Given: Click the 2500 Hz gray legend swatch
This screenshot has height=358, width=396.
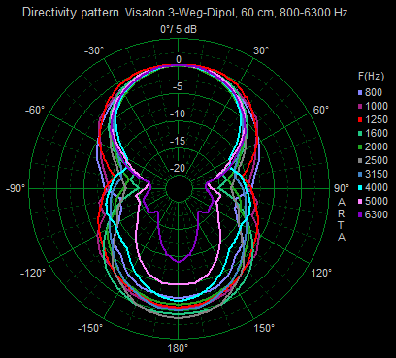Looking at the screenshot, I should (360, 161).
